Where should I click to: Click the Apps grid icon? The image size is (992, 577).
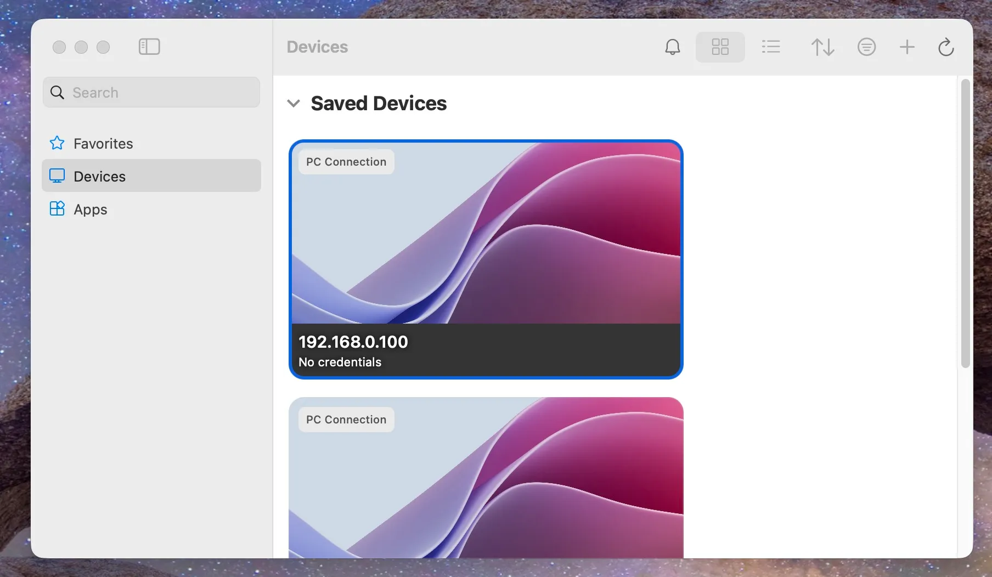[x=57, y=208]
